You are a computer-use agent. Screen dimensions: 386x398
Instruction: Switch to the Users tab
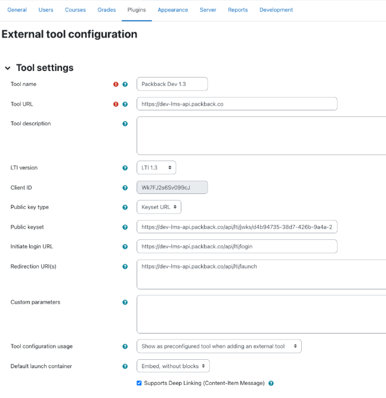tap(46, 10)
